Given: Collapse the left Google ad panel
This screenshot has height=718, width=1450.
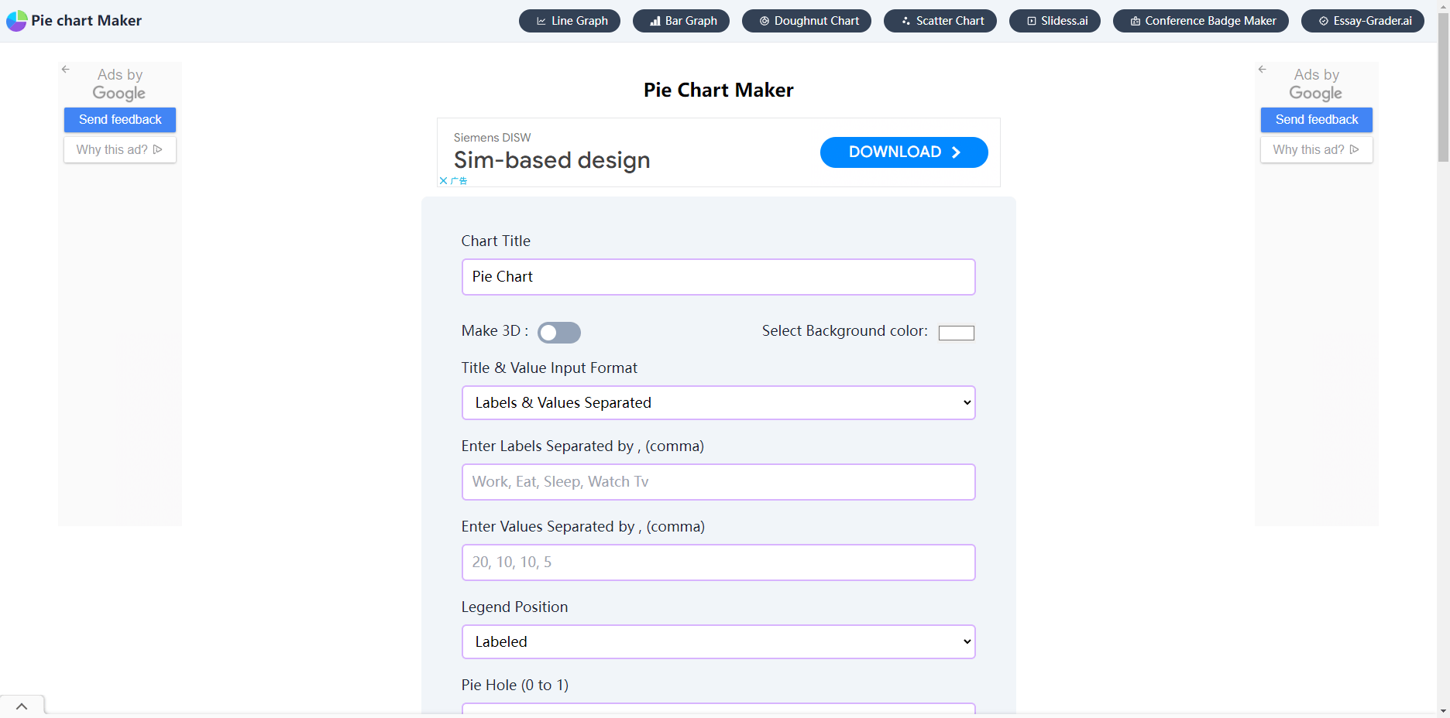Looking at the screenshot, I should [65, 69].
